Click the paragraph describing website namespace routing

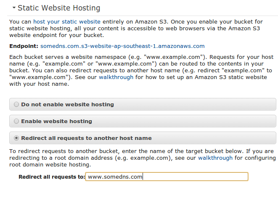coord(141,71)
